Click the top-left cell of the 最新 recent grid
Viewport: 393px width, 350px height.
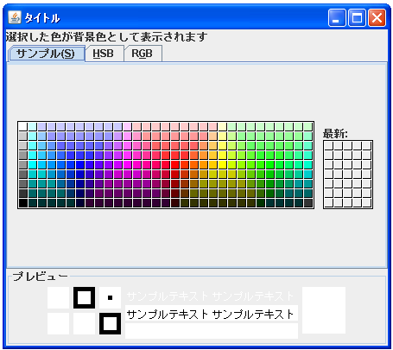click(328, 145)
